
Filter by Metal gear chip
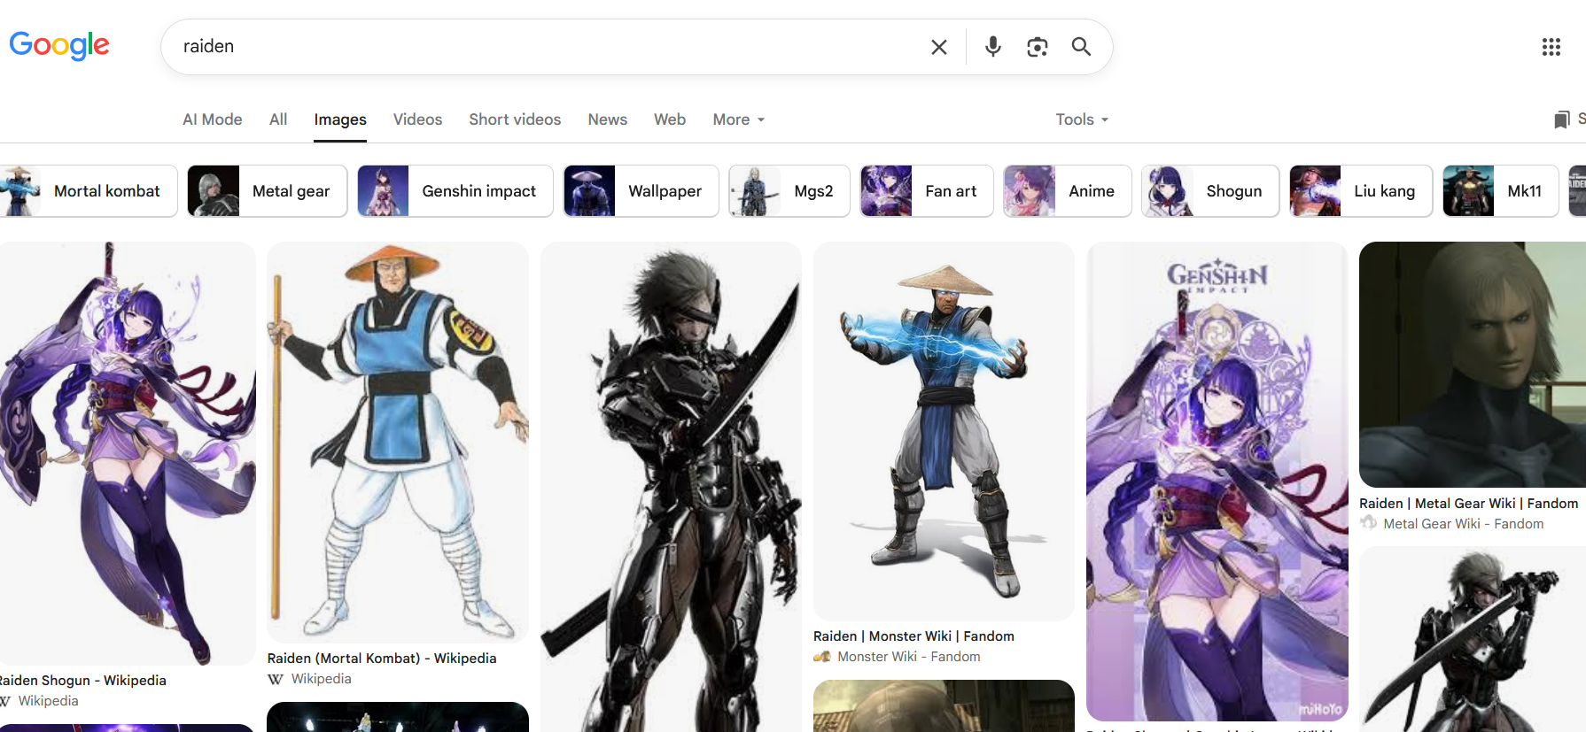[x=268, y=191]
